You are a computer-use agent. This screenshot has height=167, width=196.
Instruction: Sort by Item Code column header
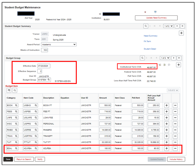click(28, 98)
